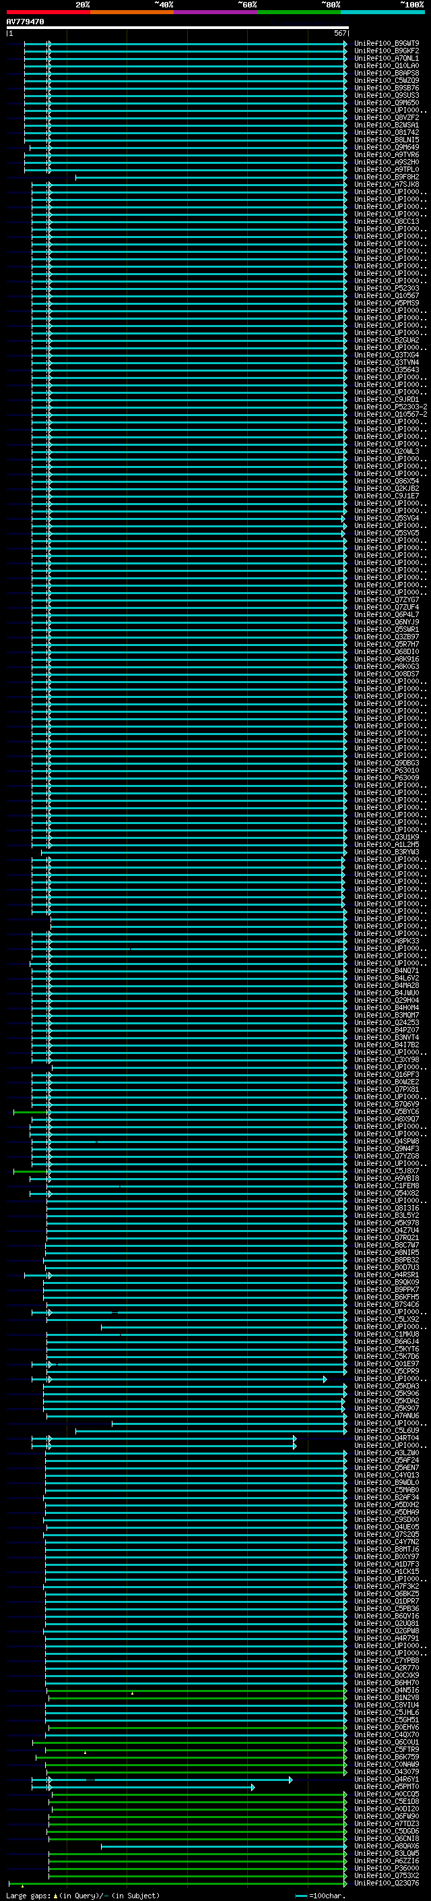
Task: Click the AV779470 query name
Action: tap(25, 22)
